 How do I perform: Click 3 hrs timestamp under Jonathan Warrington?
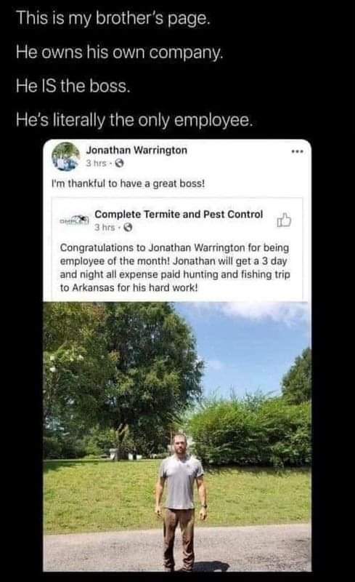click(97, 163)
